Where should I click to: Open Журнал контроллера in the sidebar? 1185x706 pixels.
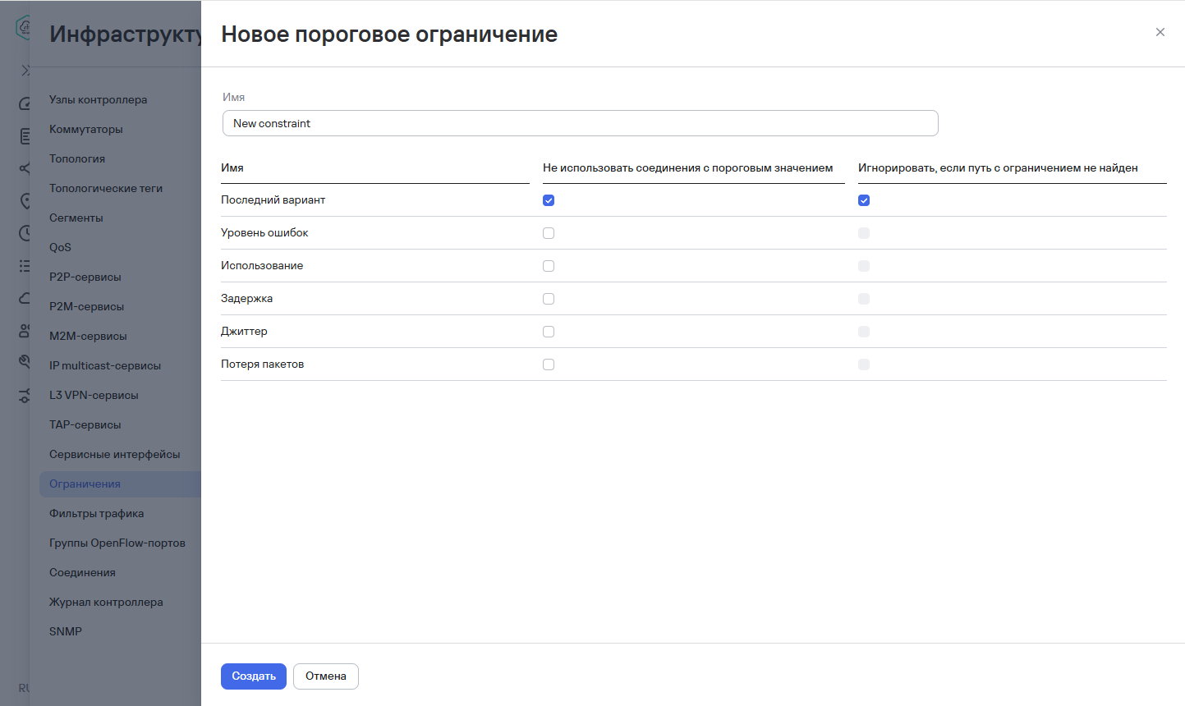106,602
